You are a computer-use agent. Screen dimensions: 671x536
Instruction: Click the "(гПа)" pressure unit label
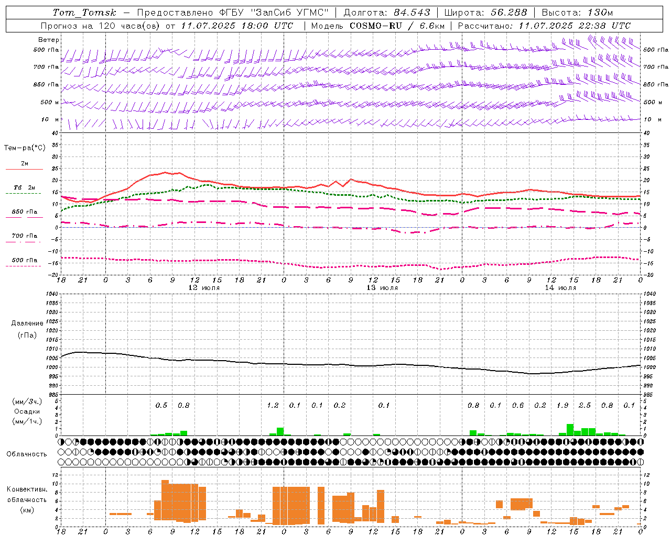click(x=27, y=336)
